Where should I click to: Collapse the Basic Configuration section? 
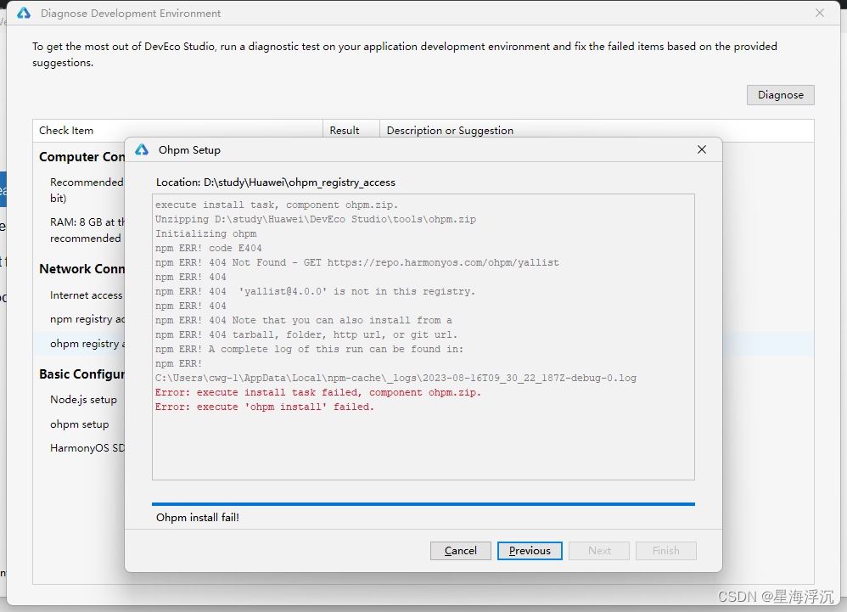tap(81, 373)
